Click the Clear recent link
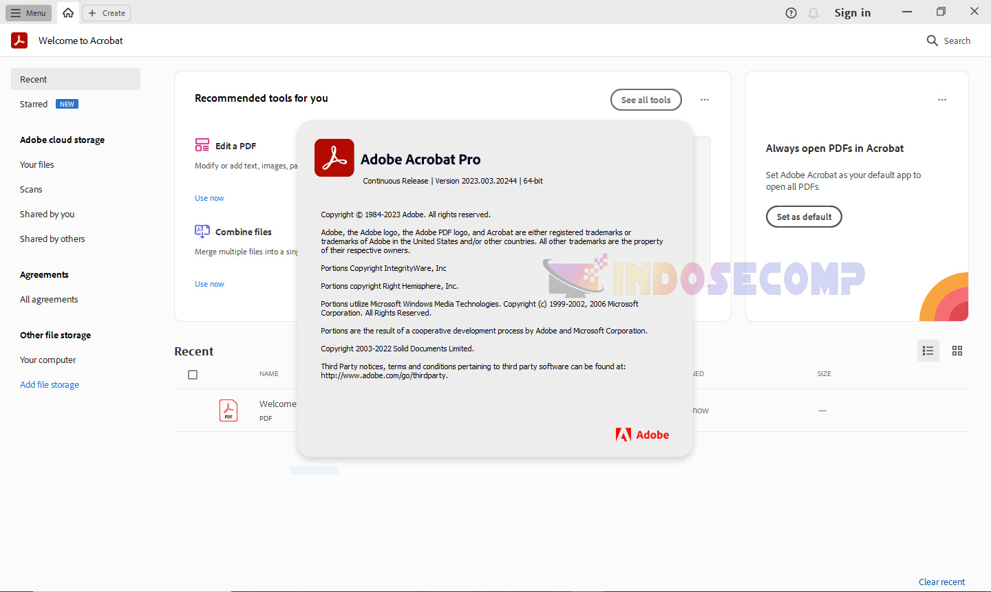This screenshot has height=592, width=991. pos(941,582)
